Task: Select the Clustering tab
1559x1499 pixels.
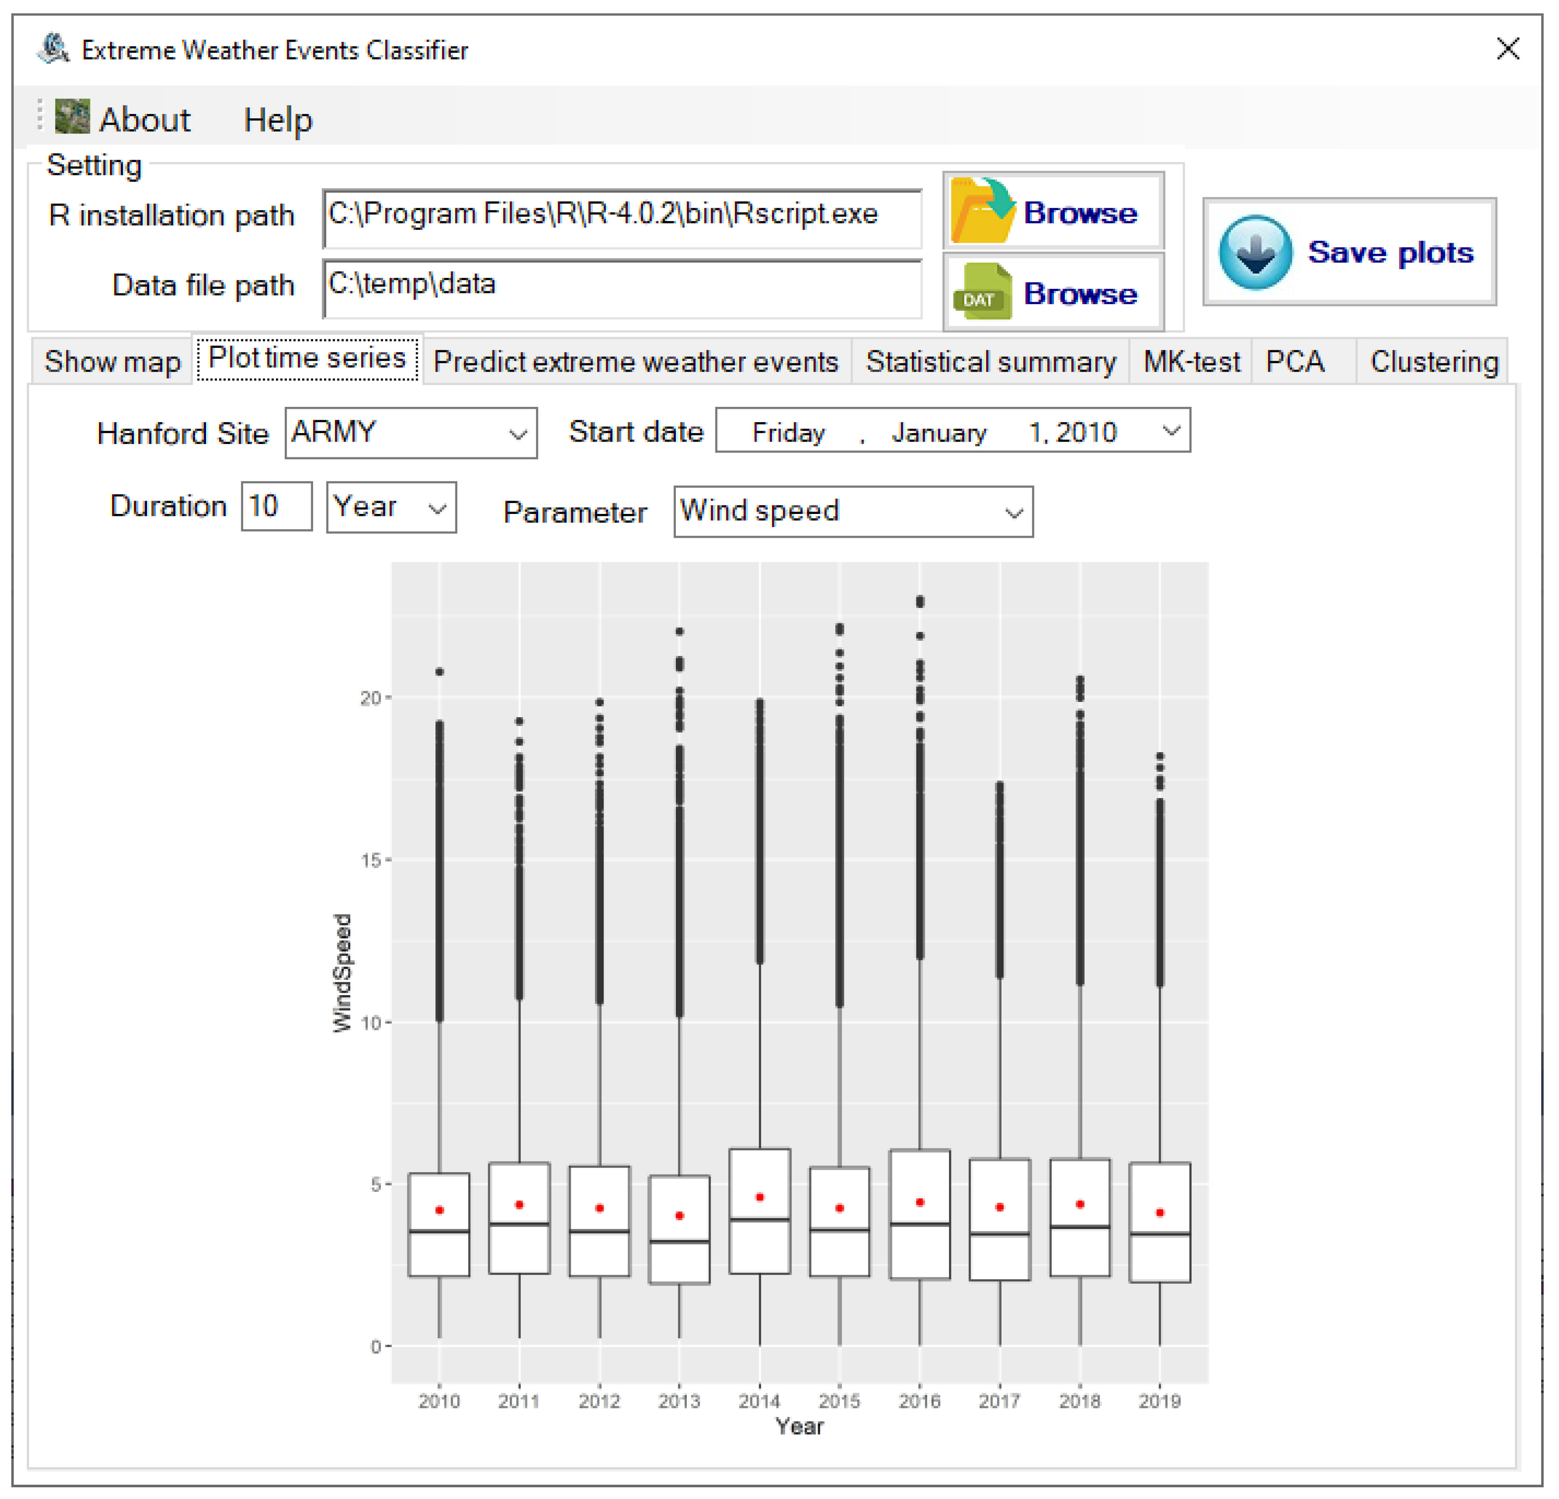Action: pos(1433,362)
